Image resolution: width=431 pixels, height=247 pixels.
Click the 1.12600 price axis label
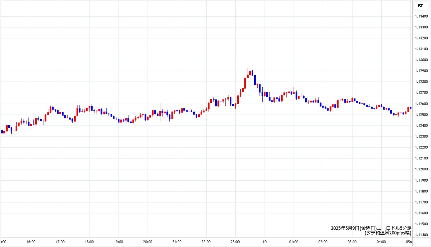(x=421, y=104)
